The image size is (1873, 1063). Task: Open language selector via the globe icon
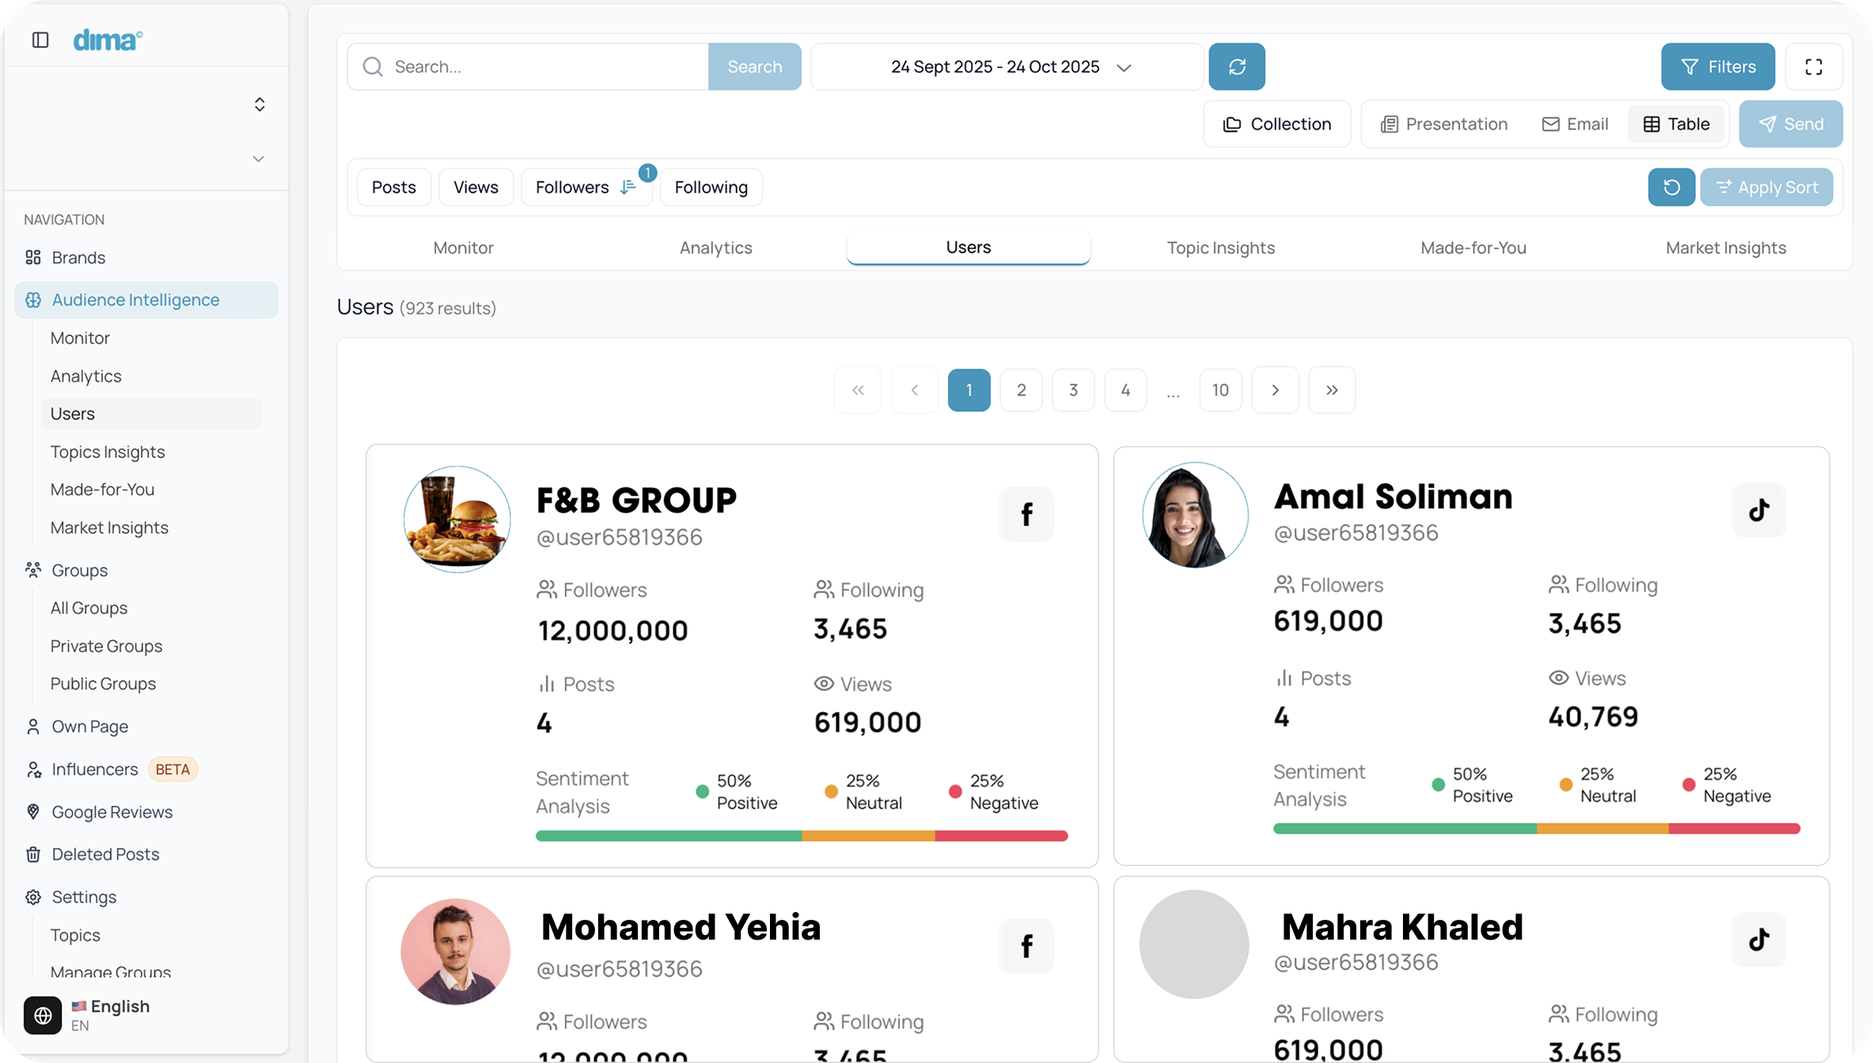43,1015
